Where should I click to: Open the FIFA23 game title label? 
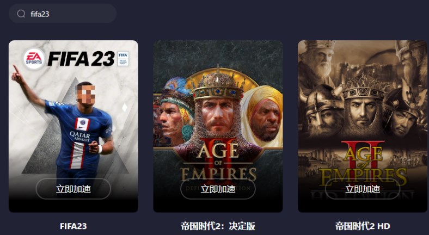pos(73,226)
